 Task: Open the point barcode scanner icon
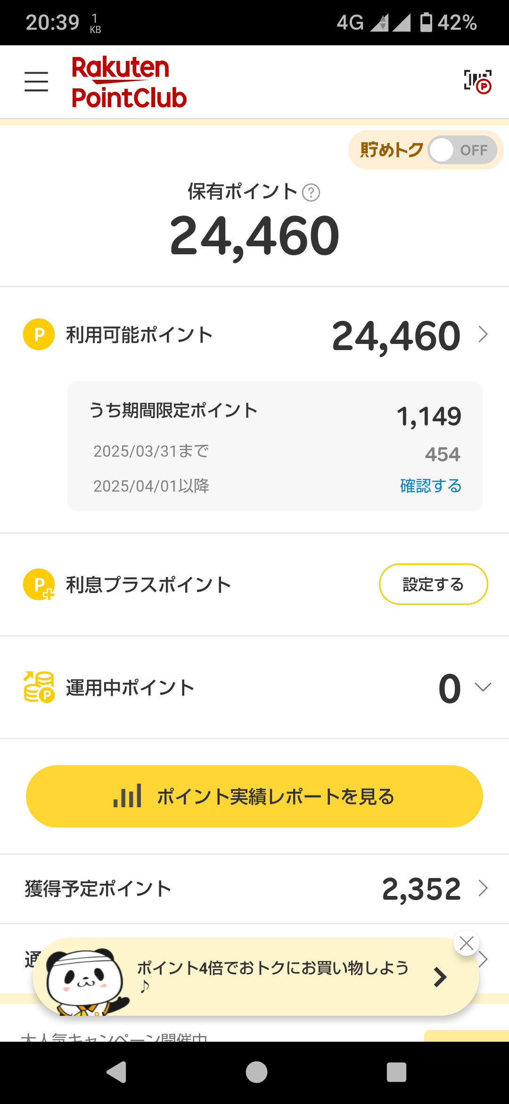[x=477, y=82]
